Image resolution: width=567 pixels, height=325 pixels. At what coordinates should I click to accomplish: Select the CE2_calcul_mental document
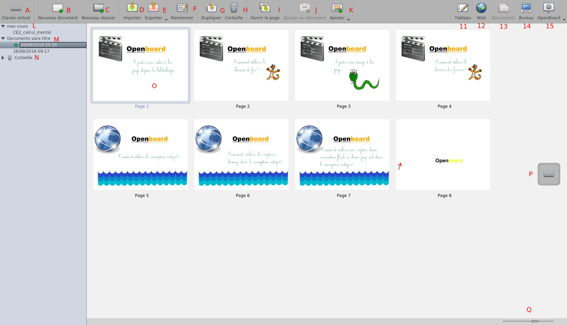point(32,32)
